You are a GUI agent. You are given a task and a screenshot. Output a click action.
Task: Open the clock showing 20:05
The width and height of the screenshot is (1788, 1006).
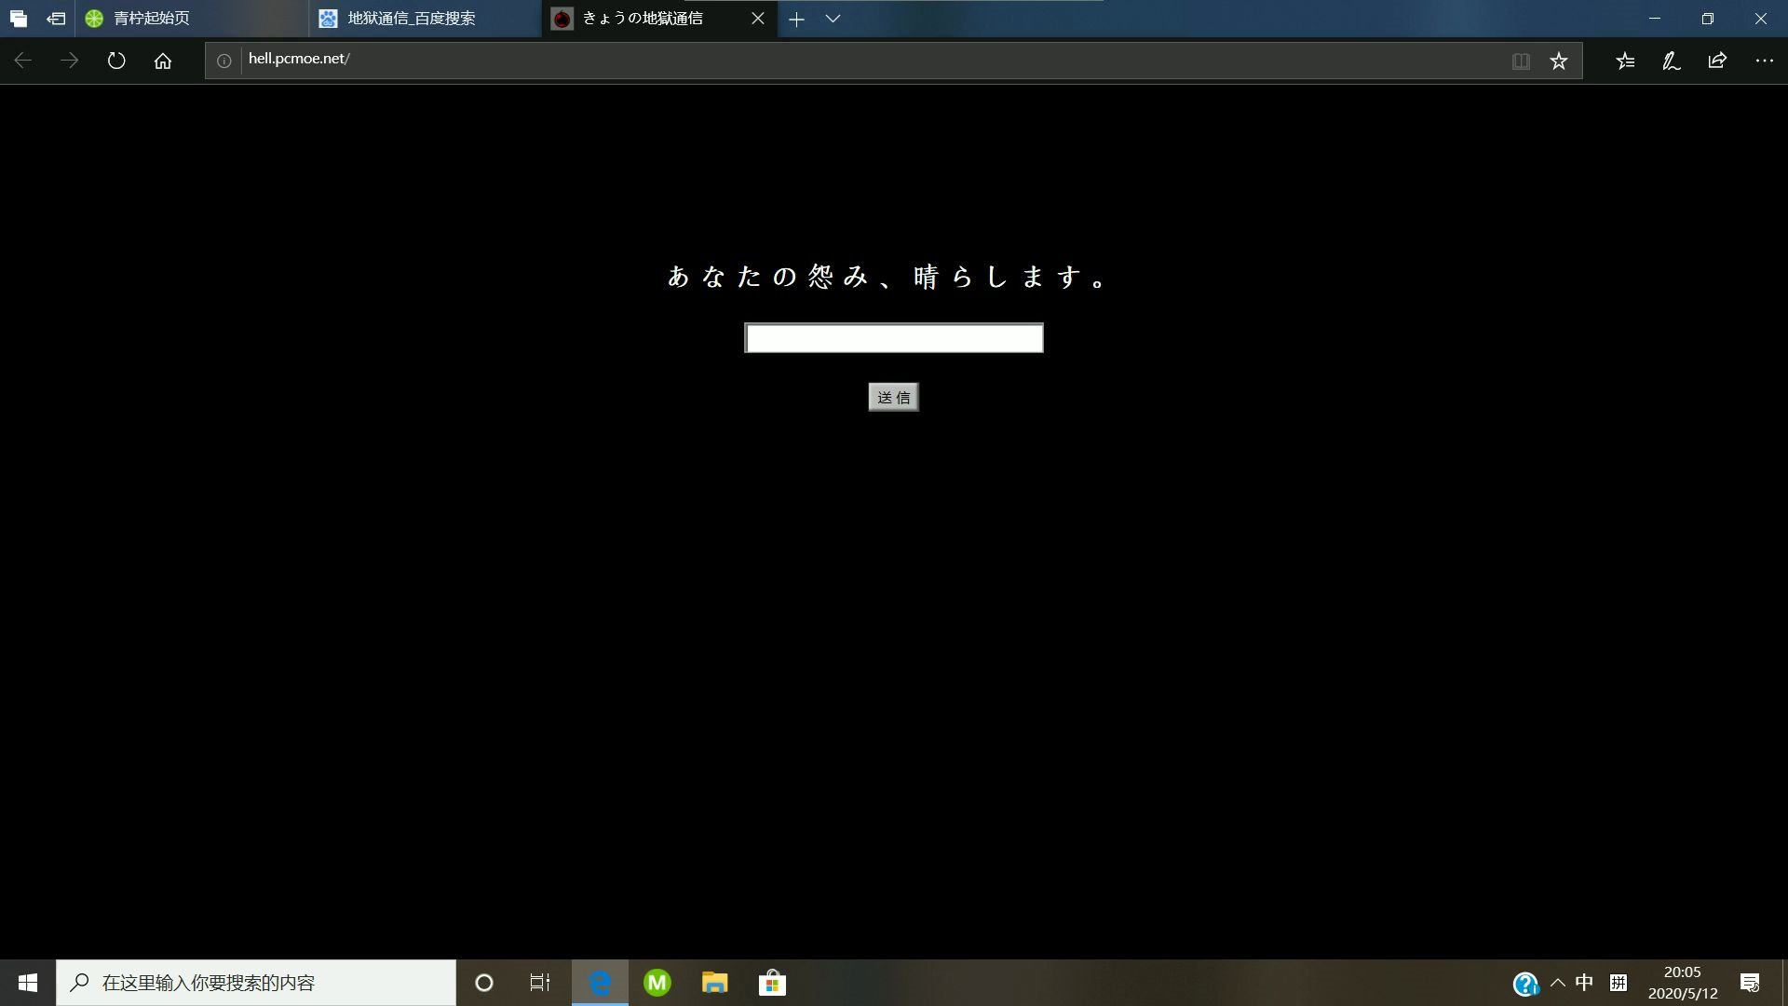(1683, 983)
